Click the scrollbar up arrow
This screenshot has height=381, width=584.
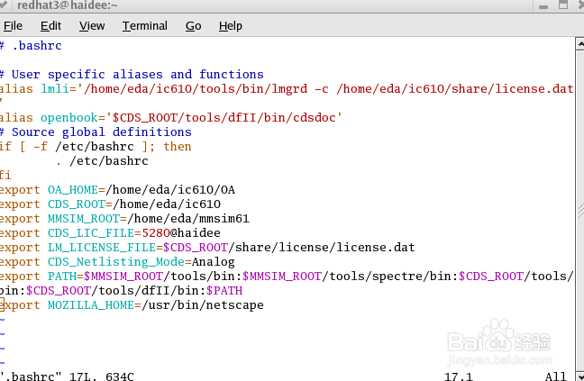[578, 43]
